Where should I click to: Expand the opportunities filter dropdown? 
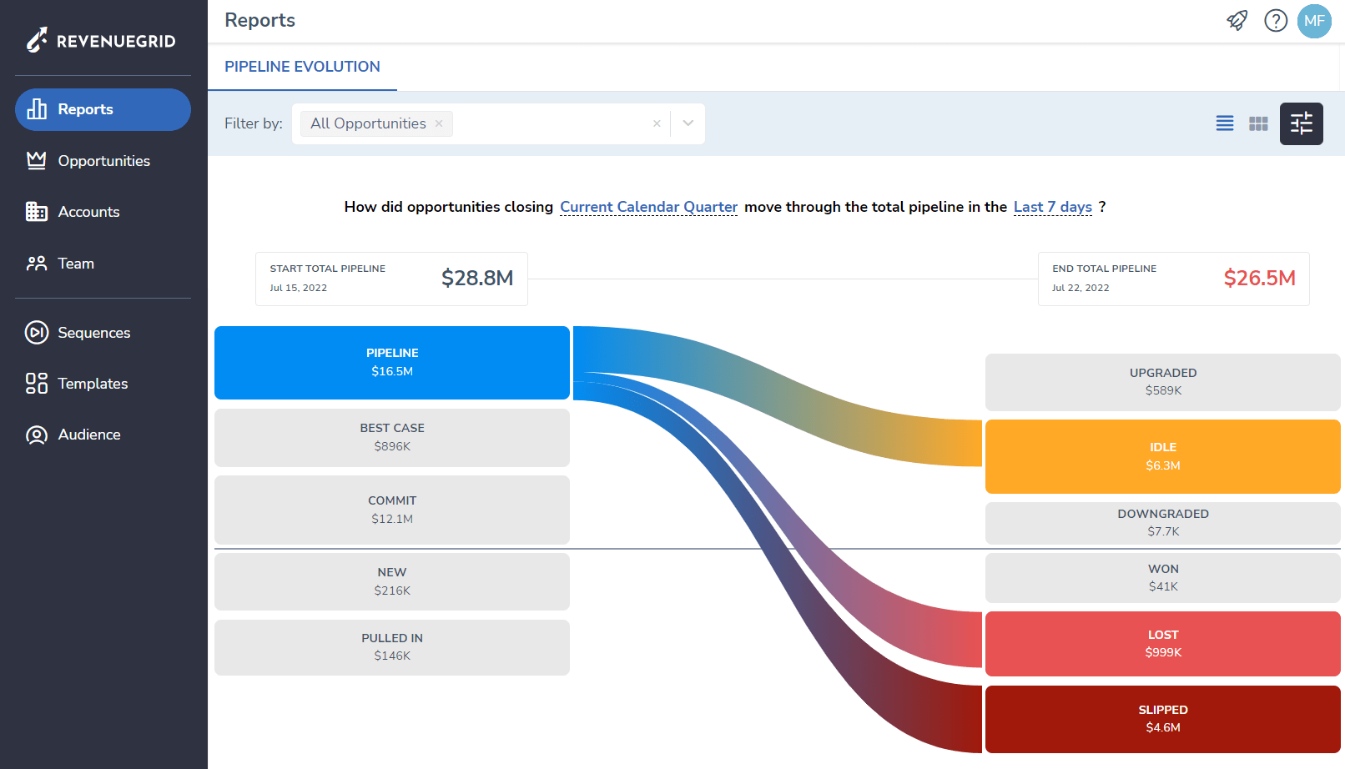[687, 123]
